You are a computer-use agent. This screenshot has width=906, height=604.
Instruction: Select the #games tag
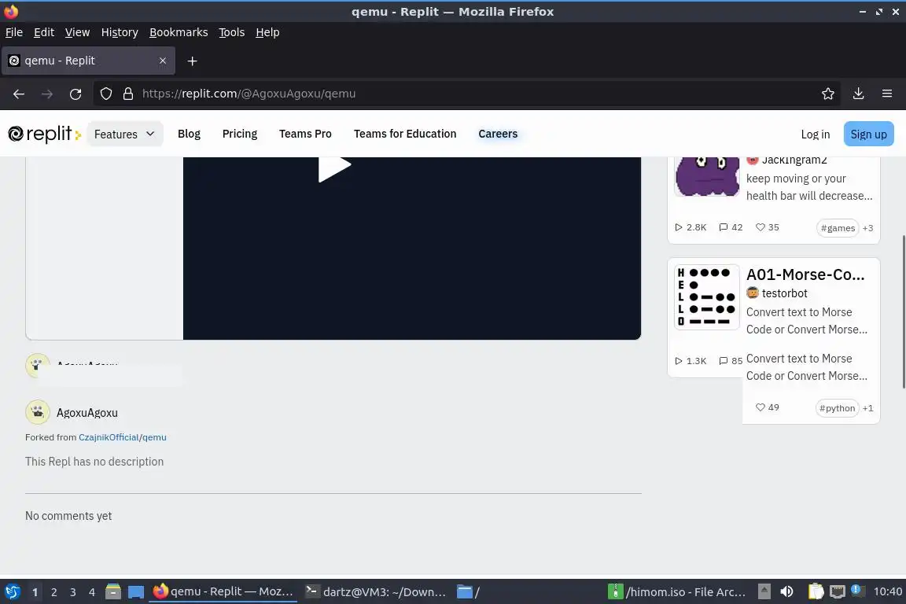click(838, 228)
